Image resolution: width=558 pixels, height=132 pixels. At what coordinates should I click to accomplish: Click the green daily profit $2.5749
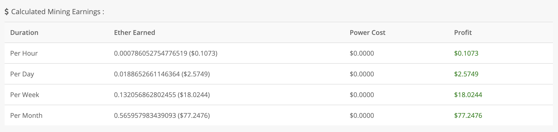(x=466, y=74)
